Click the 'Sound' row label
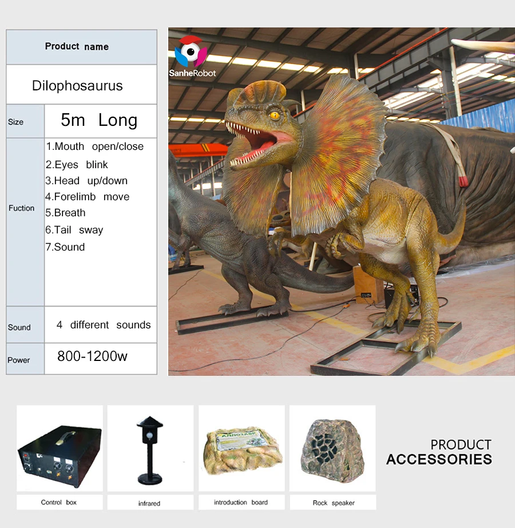The height and width of the screenshot is (528, 515). click(x=19, y=327)
